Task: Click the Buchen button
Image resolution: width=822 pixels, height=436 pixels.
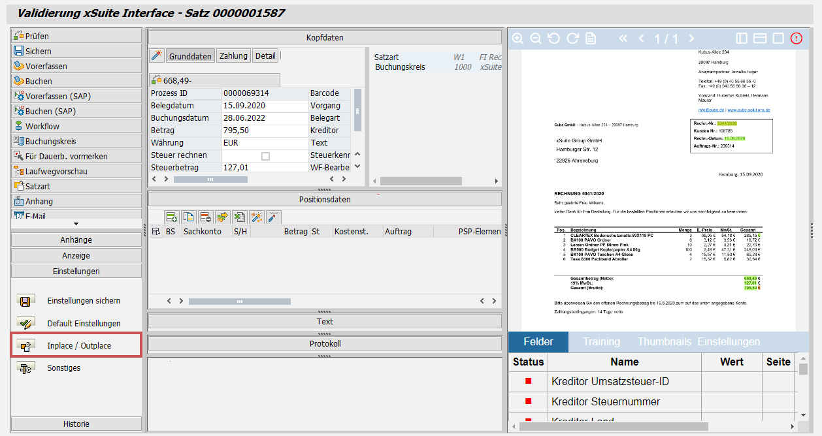Action: pos(76,80)
